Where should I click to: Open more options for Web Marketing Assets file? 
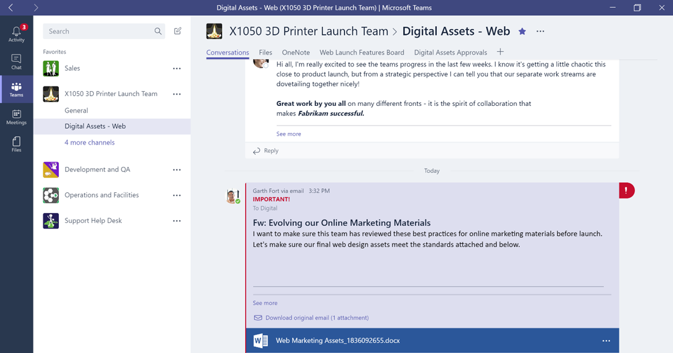click(606, 341)
